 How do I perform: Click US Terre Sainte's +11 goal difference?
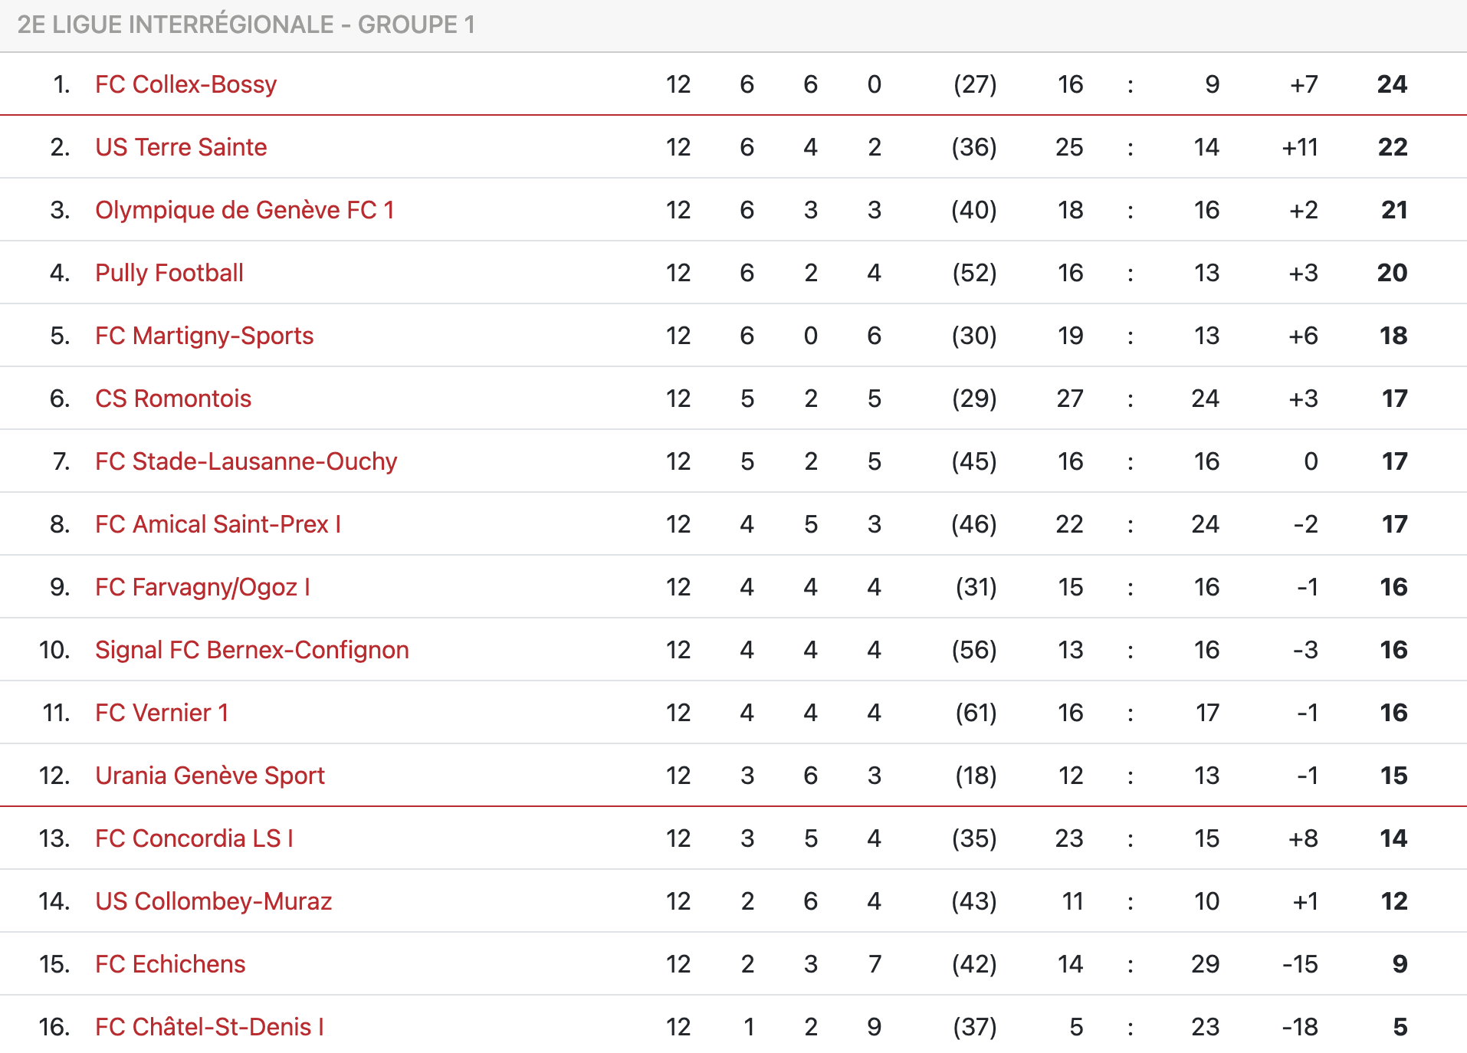[x=1300, y=147]
